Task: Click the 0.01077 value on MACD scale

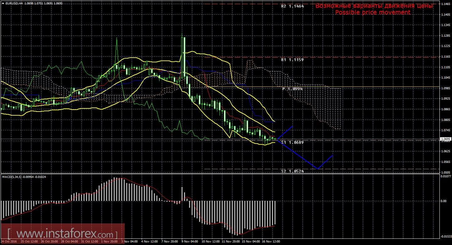Action: tap(445, 177)
